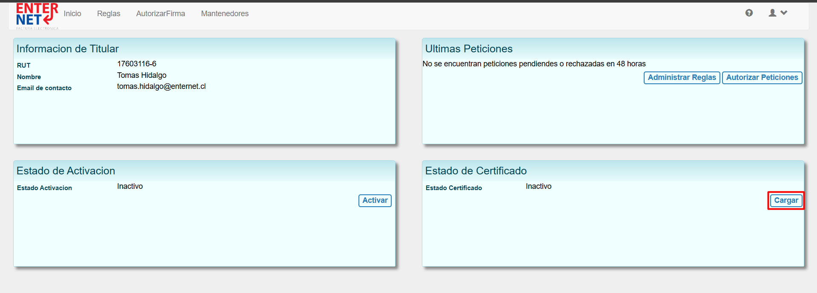Screen dimensions: 817x293
Task: Click the name Tomas Hidalgo
Action: 142,75
